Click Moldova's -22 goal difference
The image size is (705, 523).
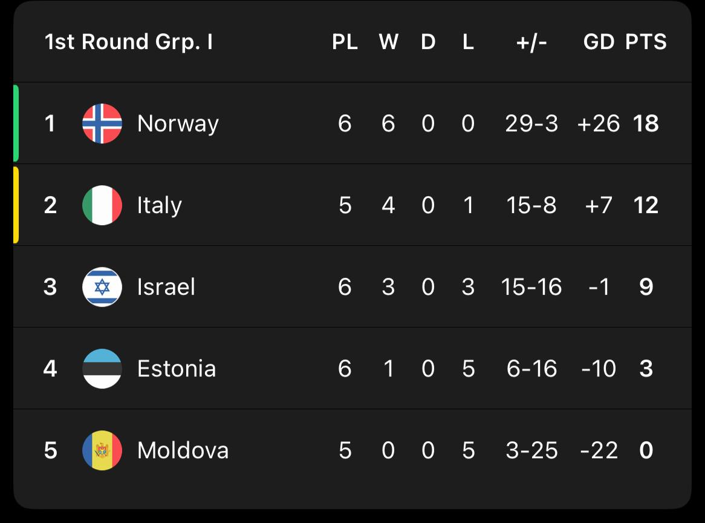[x=599, y=450]
